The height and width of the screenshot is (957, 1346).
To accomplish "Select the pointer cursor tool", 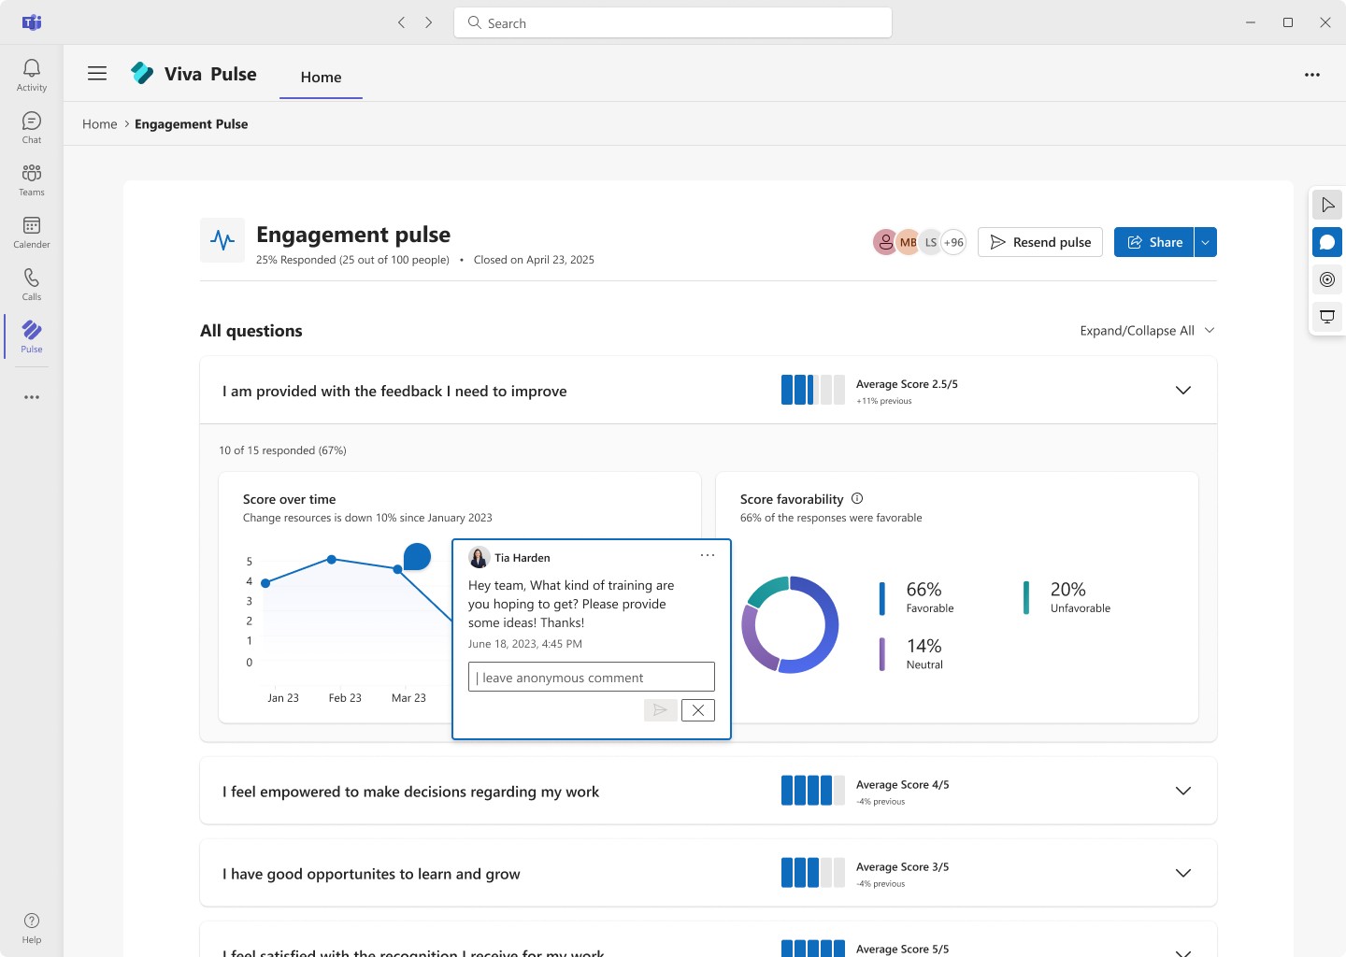I will click(x=1327, y=205).
